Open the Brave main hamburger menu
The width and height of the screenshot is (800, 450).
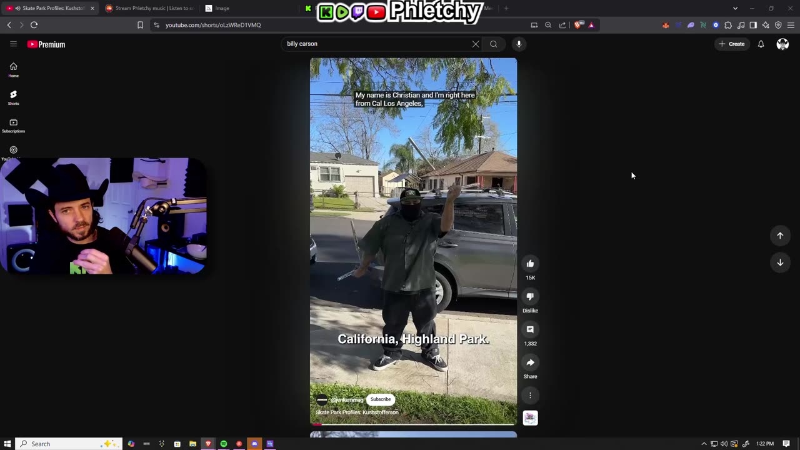(x=791, y=25)
